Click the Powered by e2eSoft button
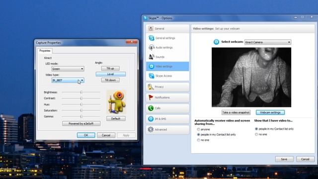 coord(81,123)
